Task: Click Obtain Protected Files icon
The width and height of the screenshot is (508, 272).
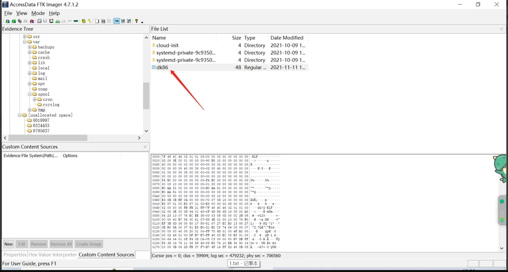Action: [x=83, y=21]
